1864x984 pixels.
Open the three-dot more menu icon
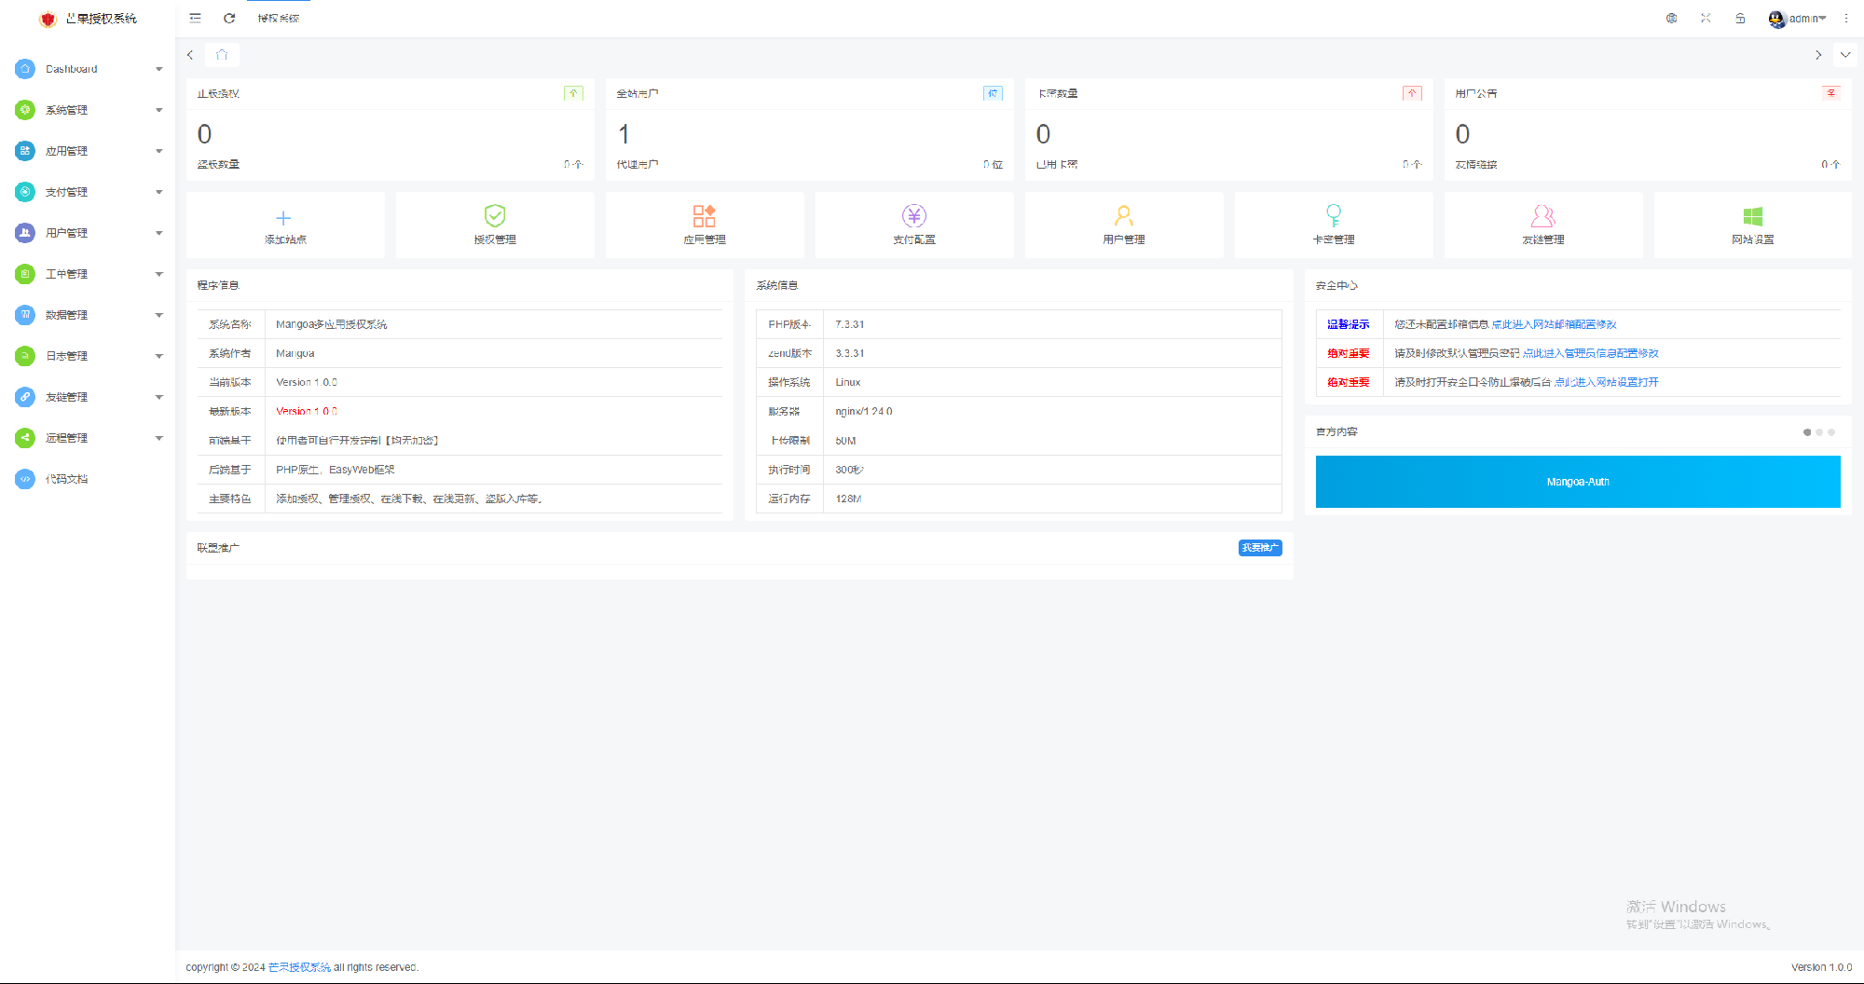[x=1845, y=18]
